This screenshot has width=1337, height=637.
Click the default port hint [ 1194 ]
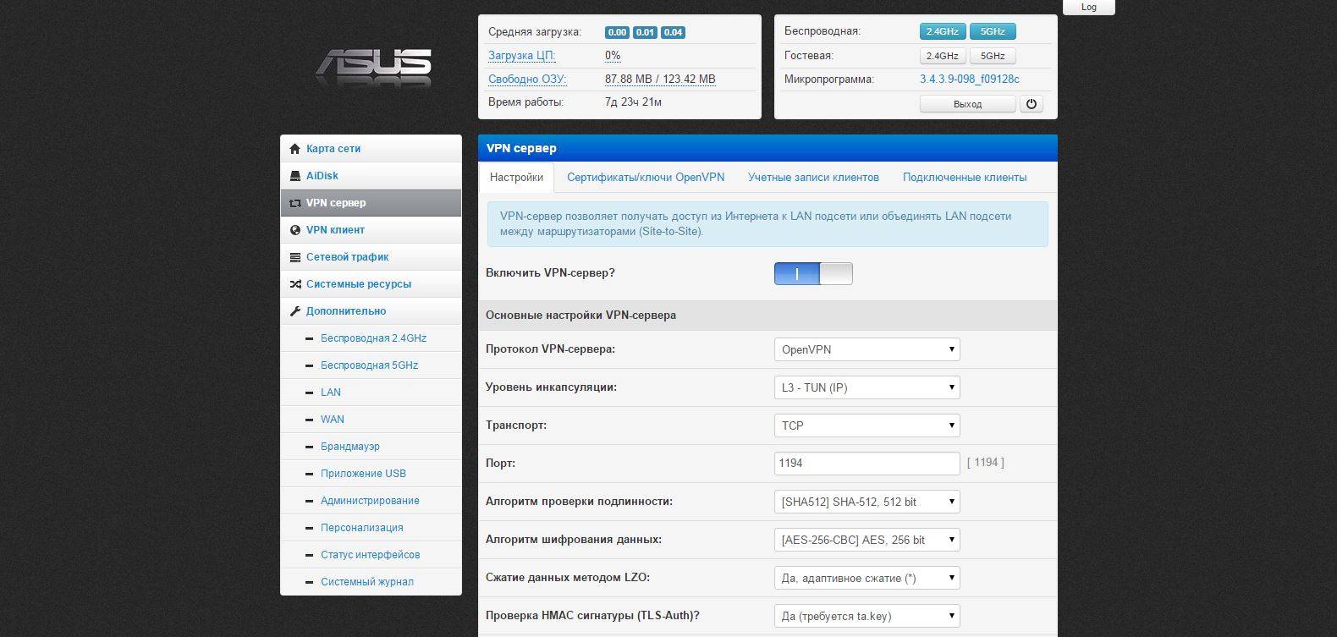click(x=986, y=463)
